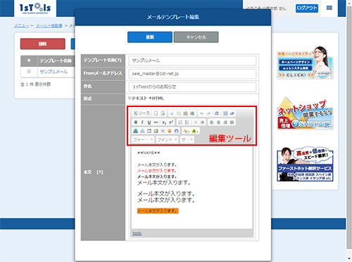Open the font size dropdown
This screenshot has width=352, height=262.
(187, 139)
